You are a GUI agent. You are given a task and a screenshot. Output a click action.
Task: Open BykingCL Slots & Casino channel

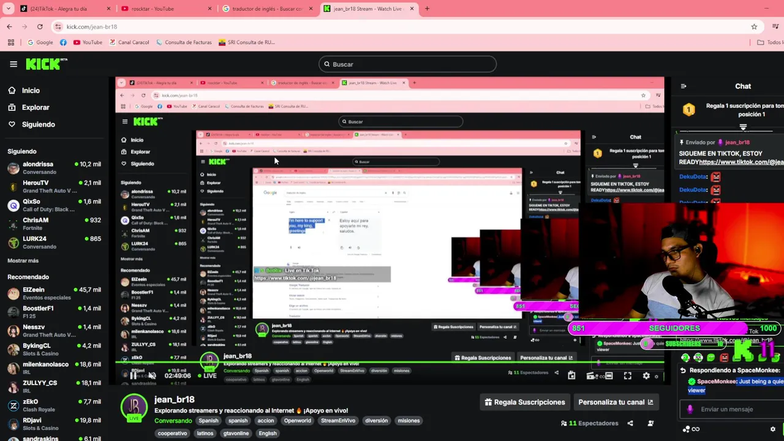(x=54, y=349)
